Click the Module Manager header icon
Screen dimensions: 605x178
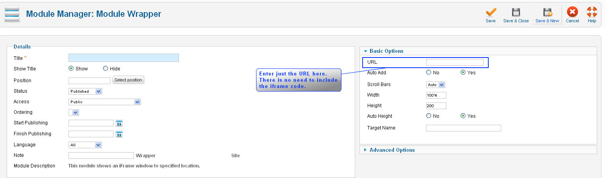pyautogui.click(x=12, y=14)
